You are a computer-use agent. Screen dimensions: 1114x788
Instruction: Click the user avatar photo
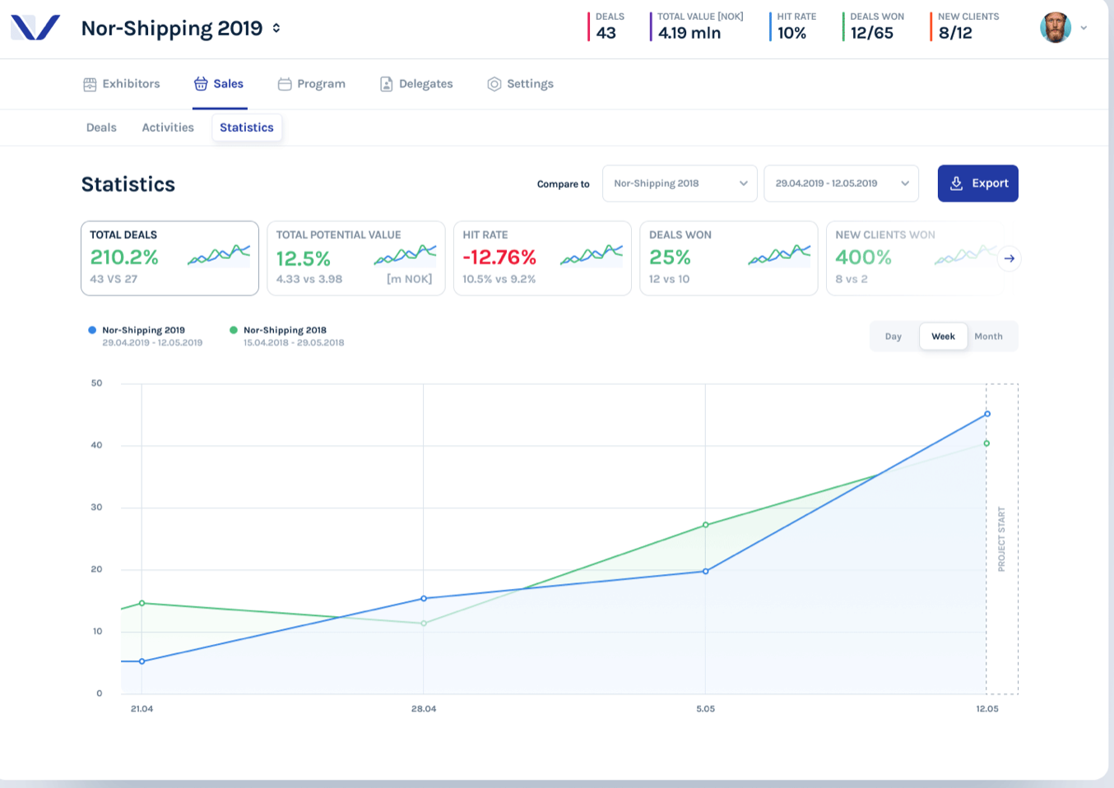[x=1056, y=28]
